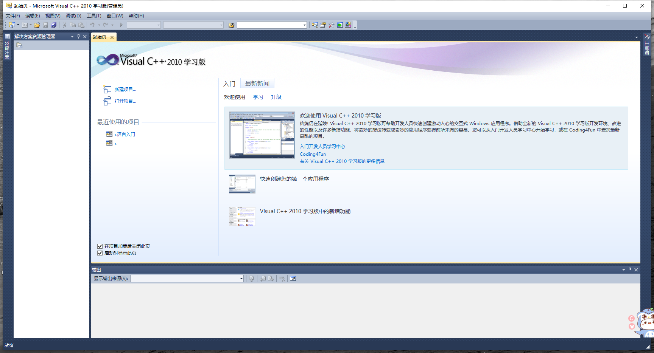Click 有关 Visual C++ 2010 学习版的更多信息 link
654x353 pixels.
tap(342, 161)
